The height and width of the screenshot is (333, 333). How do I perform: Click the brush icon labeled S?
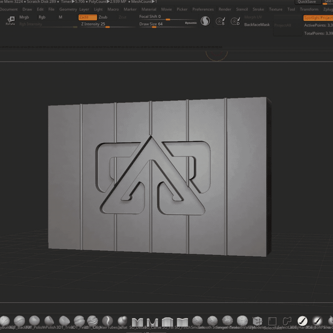(220, 21)
